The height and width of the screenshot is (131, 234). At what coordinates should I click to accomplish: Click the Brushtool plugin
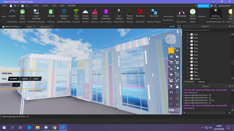[140, 13]
